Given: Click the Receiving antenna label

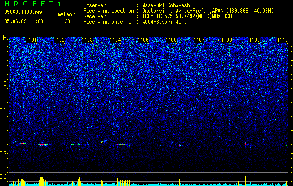Looking at the screenshot, I should 107,22.
